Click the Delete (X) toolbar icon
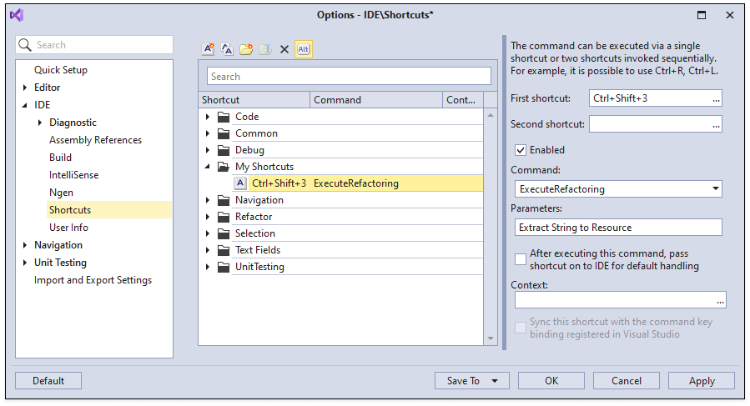750x406 pixels. (284, 49)
